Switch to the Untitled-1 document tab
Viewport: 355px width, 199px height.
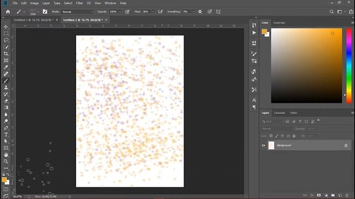click(33, 20)
